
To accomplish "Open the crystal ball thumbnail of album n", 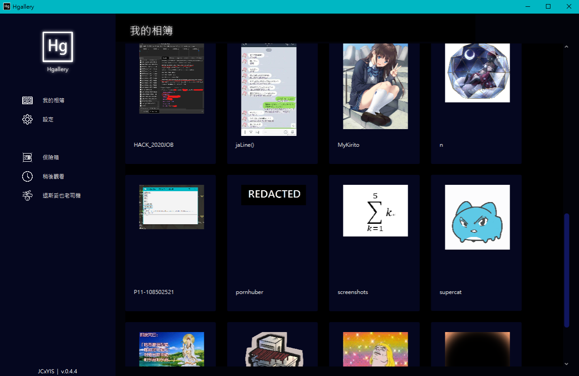I will [x=478, y=73].
